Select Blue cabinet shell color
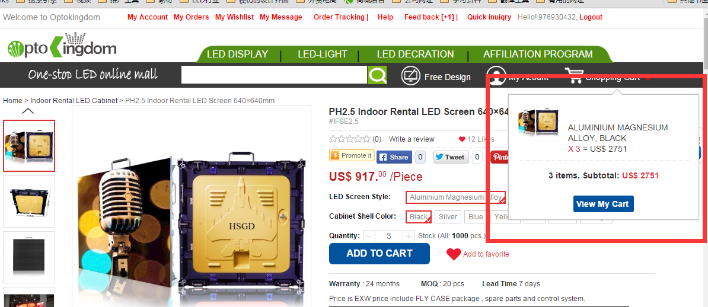 click(476, 217)
